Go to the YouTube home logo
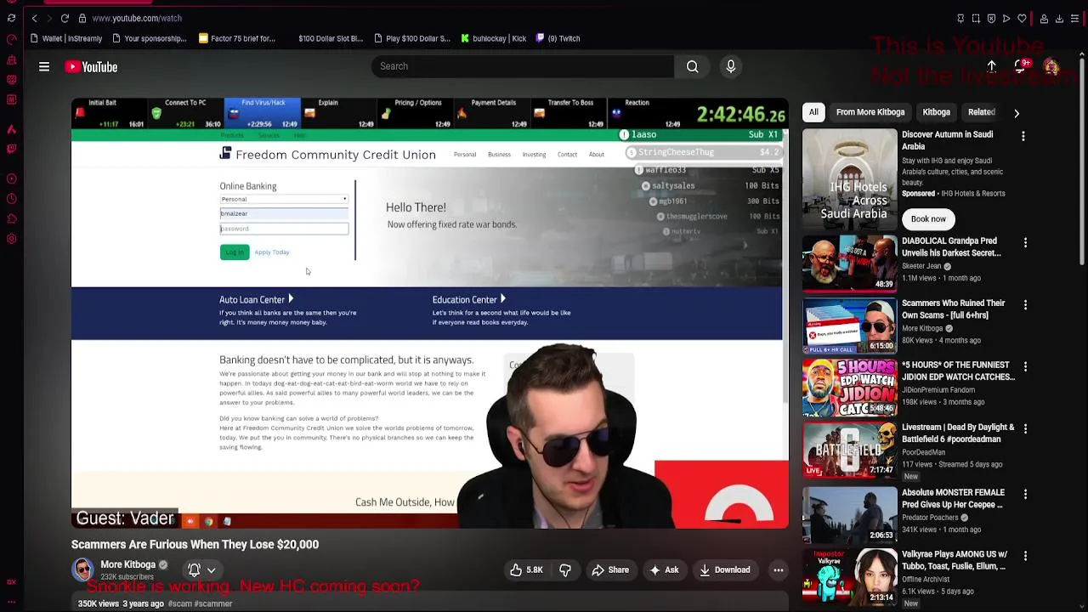Viewport: 1088px width, 612px height. tap(91, 67)
